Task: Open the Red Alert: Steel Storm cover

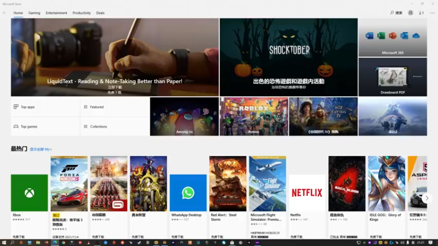Action: pos(228,184)
